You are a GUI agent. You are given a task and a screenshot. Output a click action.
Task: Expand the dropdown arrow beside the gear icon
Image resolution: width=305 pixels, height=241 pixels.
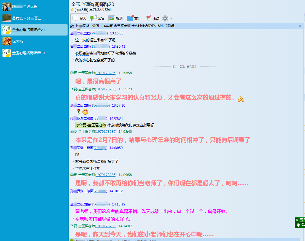point(171,18)
